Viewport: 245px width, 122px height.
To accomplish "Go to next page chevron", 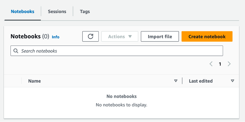I will click(229, 64).
